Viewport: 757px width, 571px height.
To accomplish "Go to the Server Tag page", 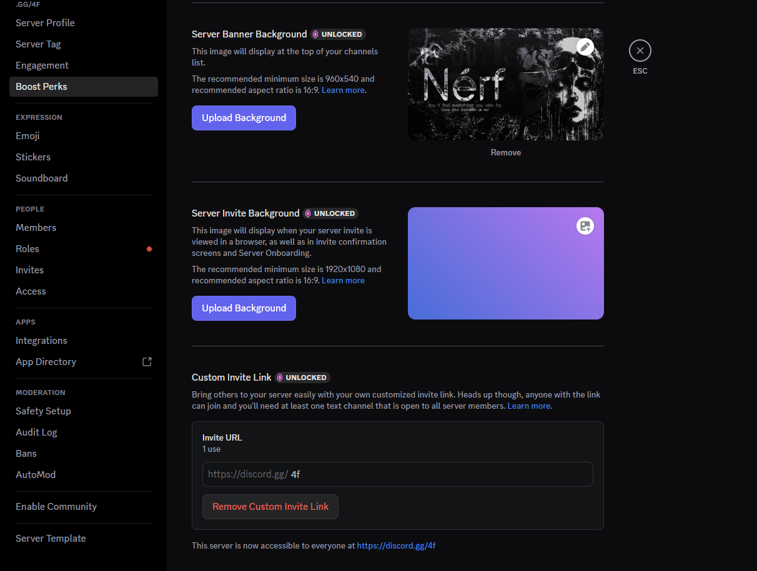I will click(38, 44).
